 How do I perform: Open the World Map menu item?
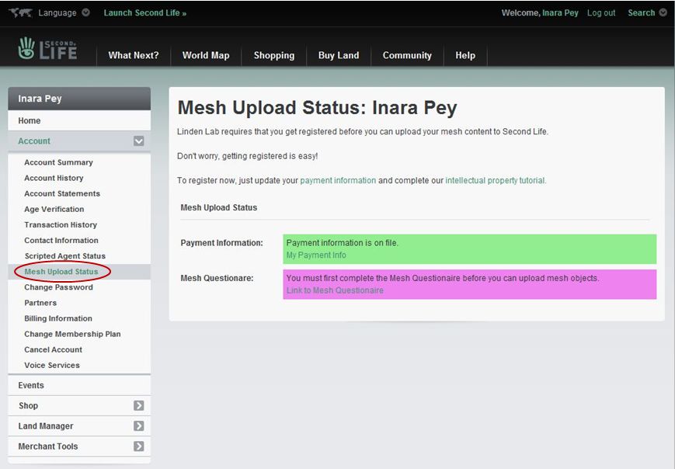[x=206, y=55]
